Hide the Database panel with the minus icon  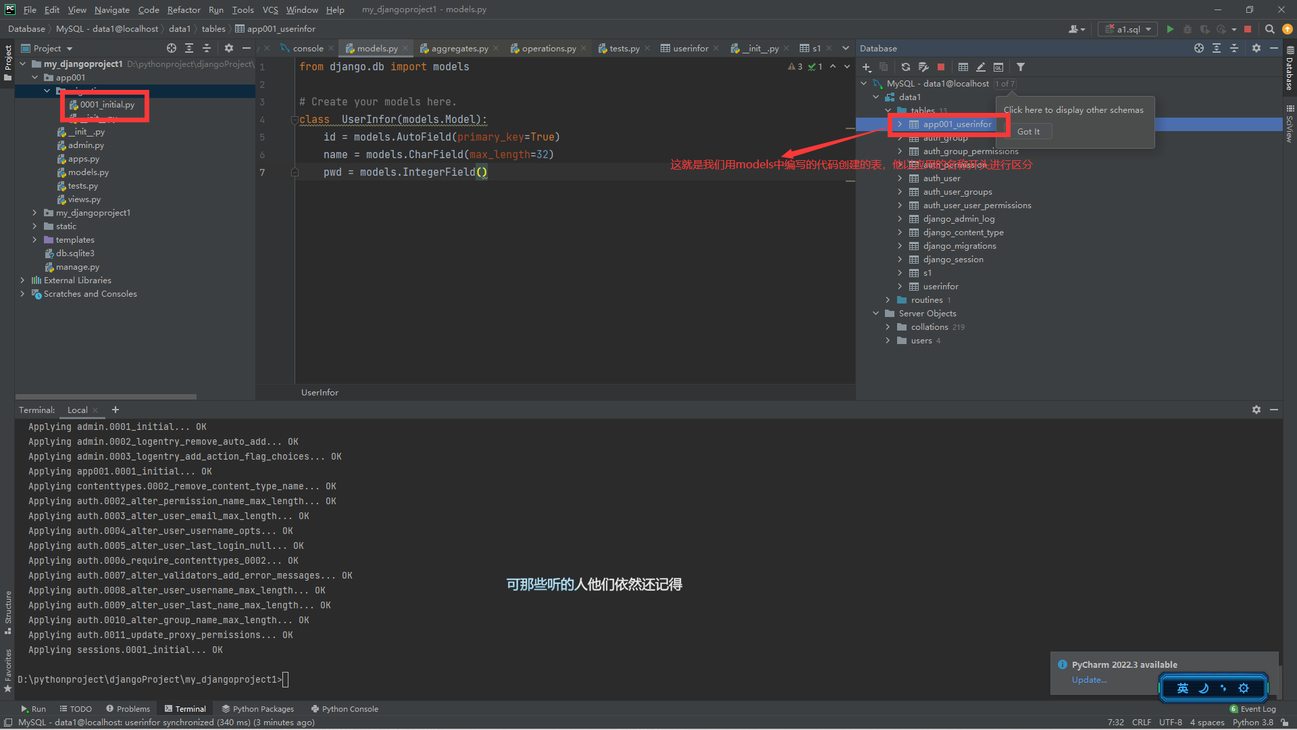(x=1273, y=48)
